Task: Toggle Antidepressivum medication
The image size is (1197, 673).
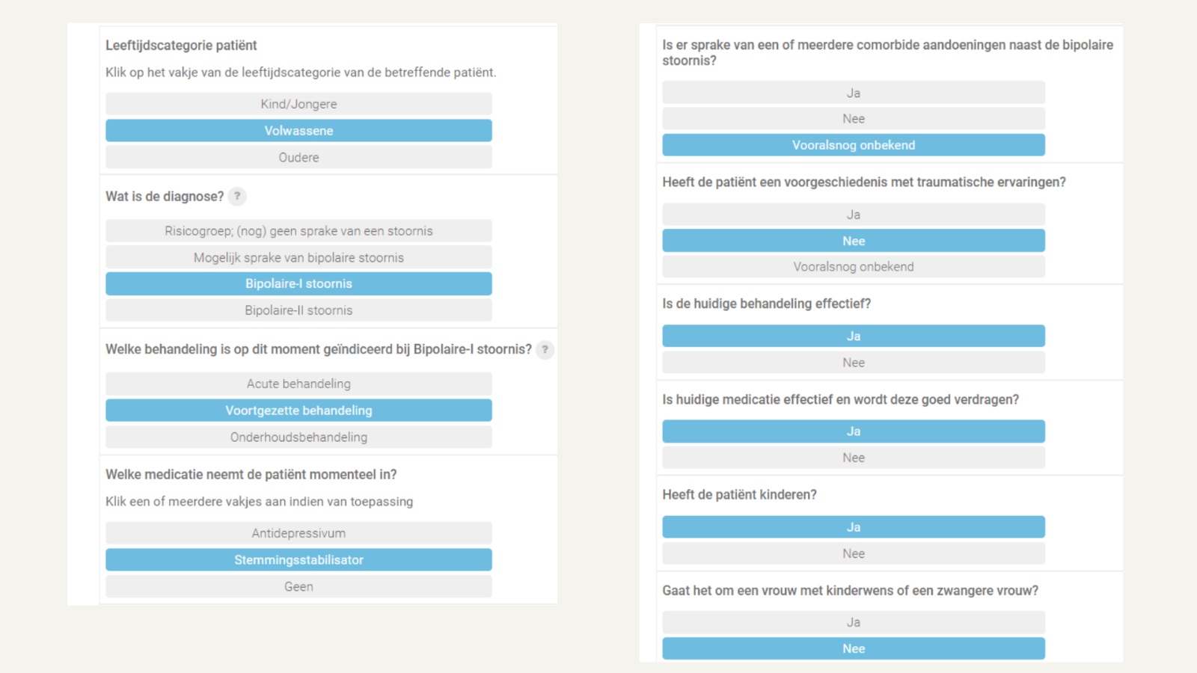Action: click(x=299, y=533)
